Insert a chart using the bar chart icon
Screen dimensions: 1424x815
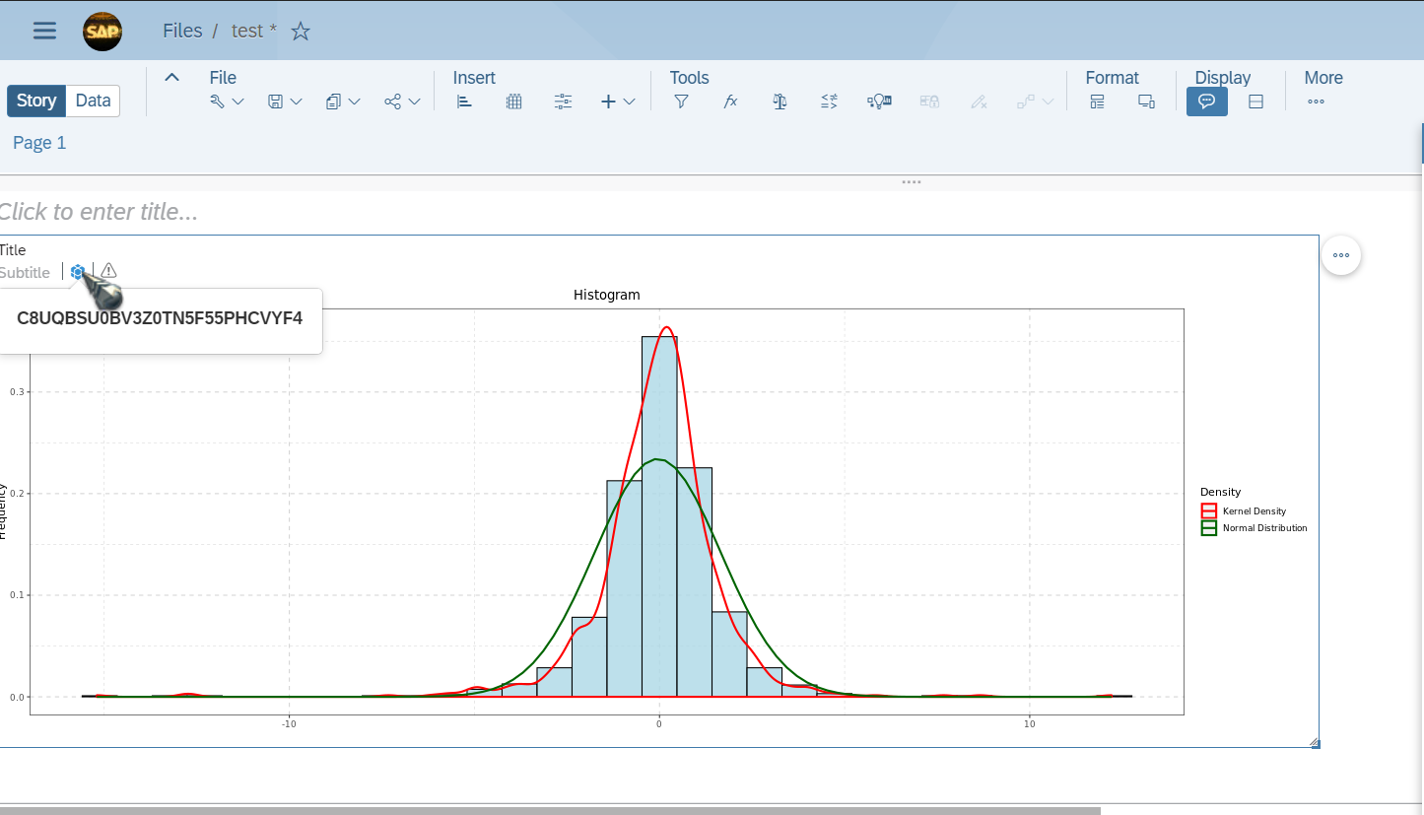point(465,101)
